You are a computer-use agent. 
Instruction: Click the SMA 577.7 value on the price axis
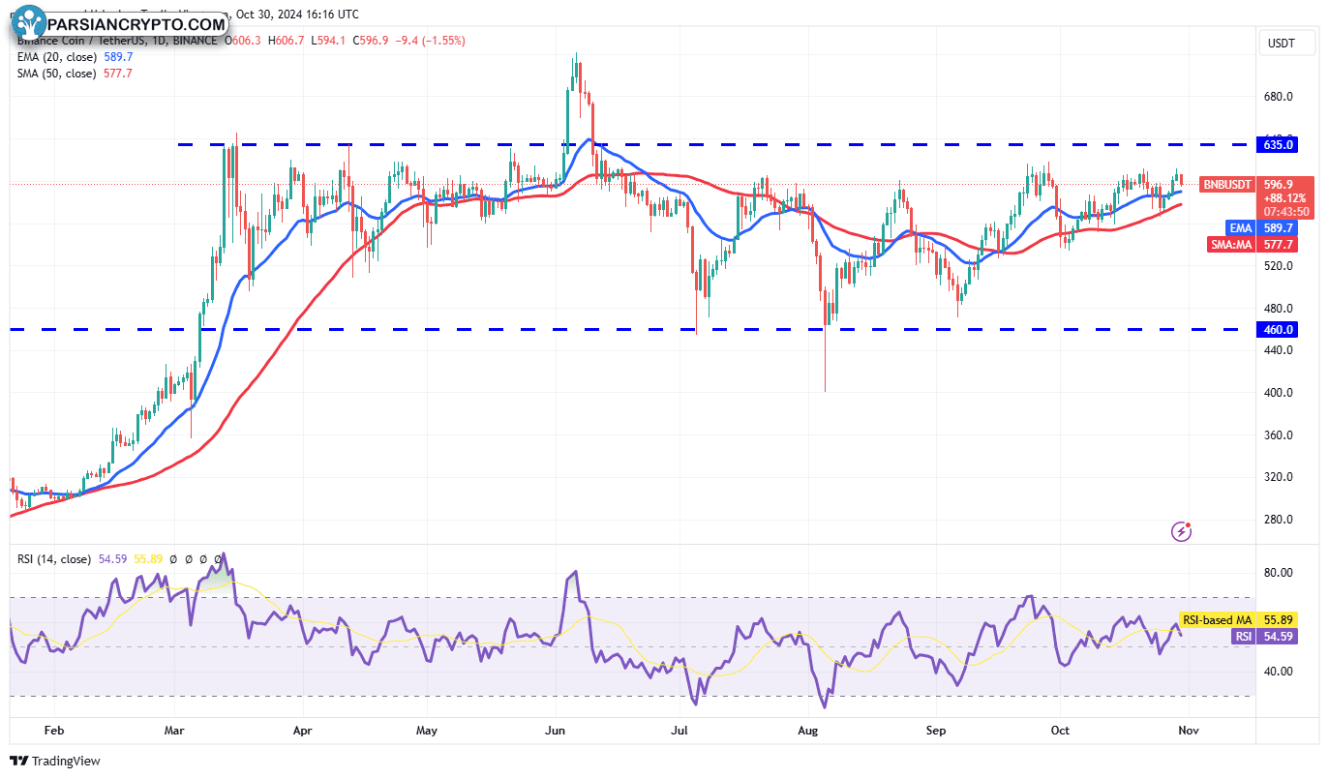pyautogui.click(x=1278, y=245)
